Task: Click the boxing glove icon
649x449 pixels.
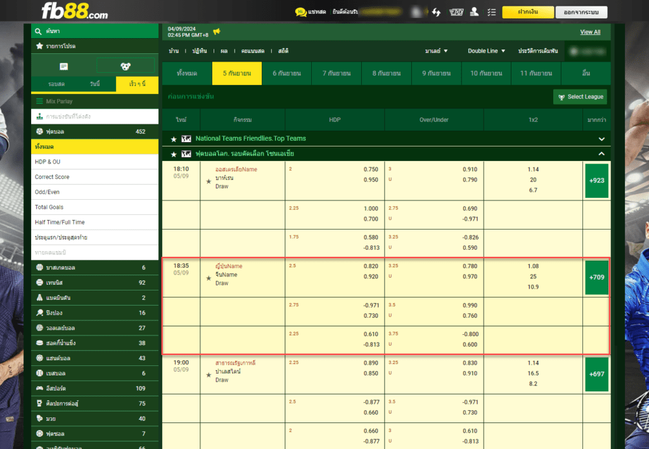Action: (x=39, y=419)
